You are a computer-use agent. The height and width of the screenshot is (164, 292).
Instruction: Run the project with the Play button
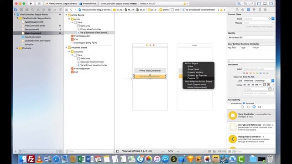pyautogui.click(x=31, y=4)
